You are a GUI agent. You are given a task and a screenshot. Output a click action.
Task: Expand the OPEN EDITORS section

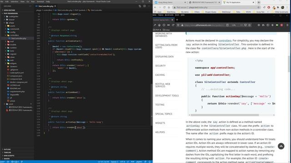[9, 10]
